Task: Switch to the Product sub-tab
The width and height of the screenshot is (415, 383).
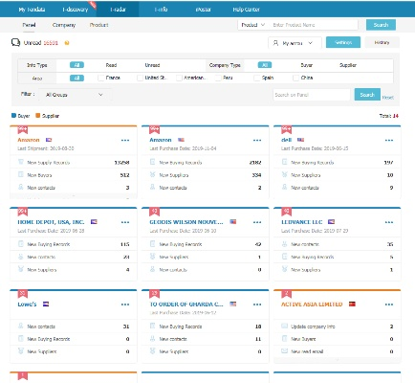Action: pos(98,25)
